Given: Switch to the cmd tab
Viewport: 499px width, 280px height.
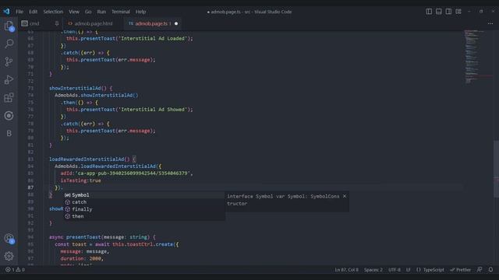Looking at the screenshot, I should (34, 23).
